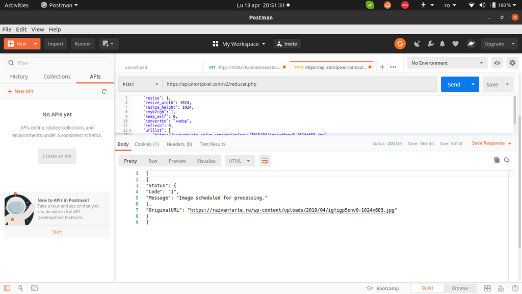Viewport: 522px width, 294px height.
Task: Click the blue Send button
Action: (454, 84)
